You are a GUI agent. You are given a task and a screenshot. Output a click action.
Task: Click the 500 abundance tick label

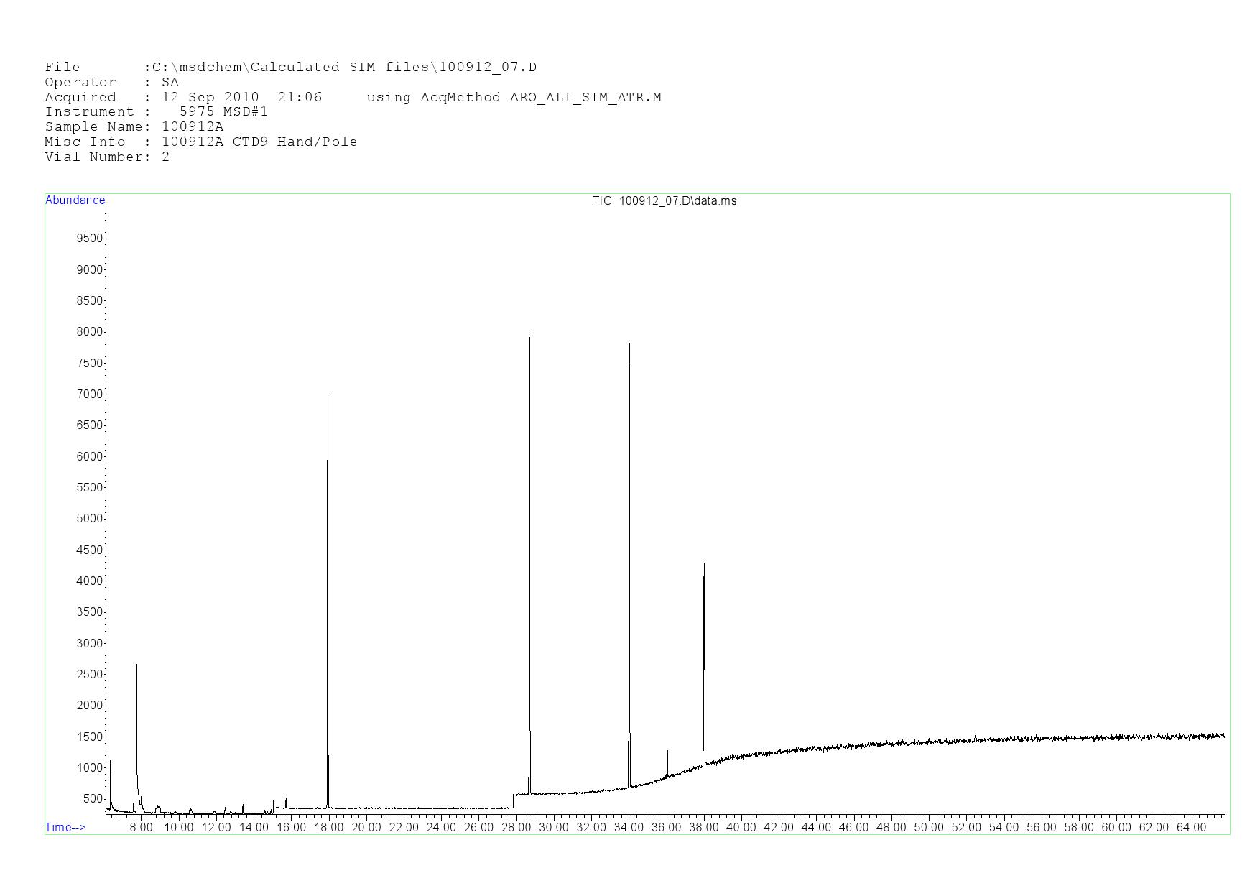click(93, 799)
